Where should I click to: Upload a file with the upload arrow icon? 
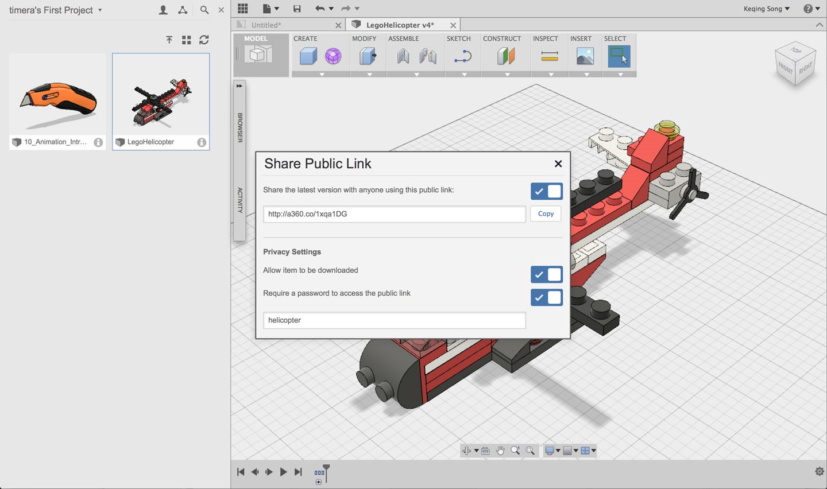[169, 40]
